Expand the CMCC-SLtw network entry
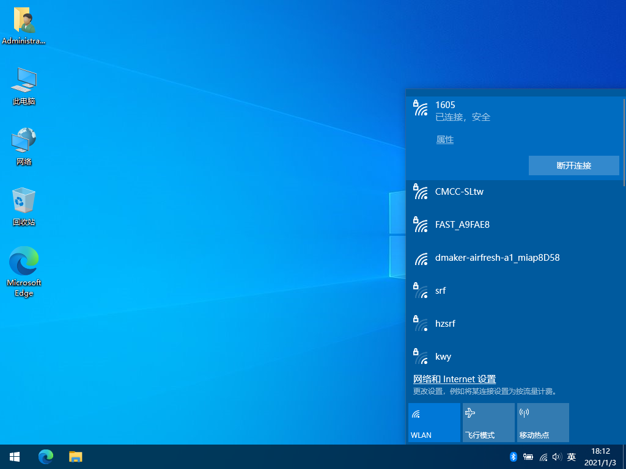Screen dimensions: 626x469 point(514,192)
